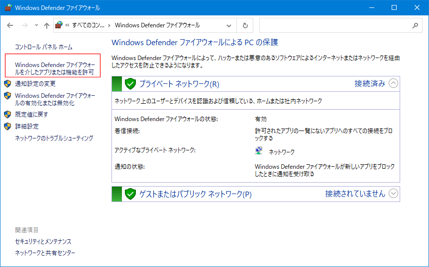Viewport: 429px width, 267px height.
Task: Click the forward navigation arrow
Action: click(x=24, y=25)
